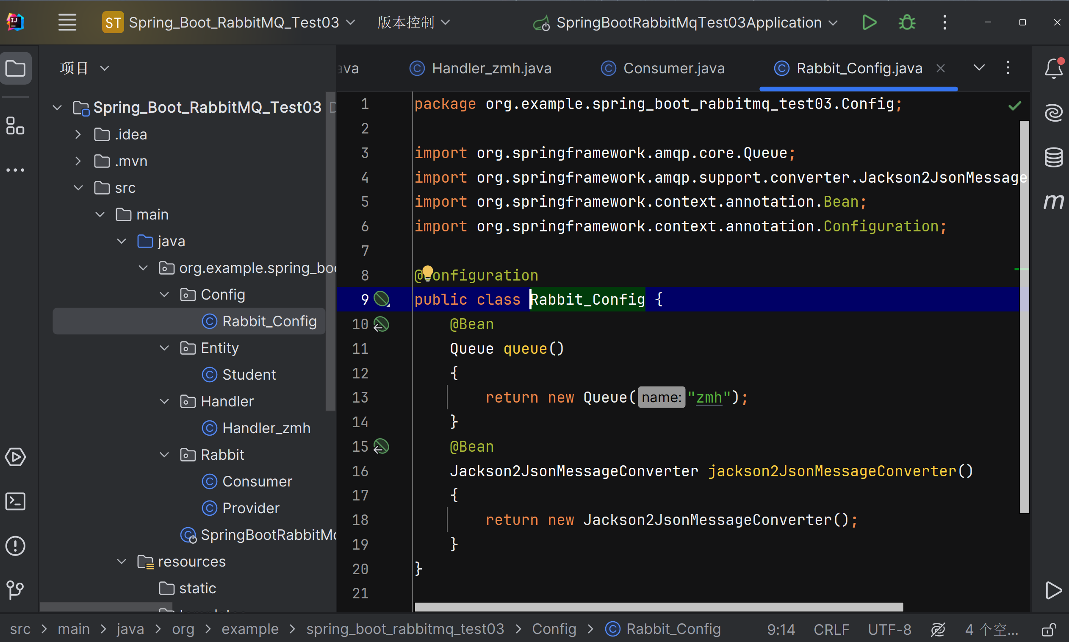Click the CRLF line separator button
This screenshot has height=642, width=1069.
pos(831,629)
